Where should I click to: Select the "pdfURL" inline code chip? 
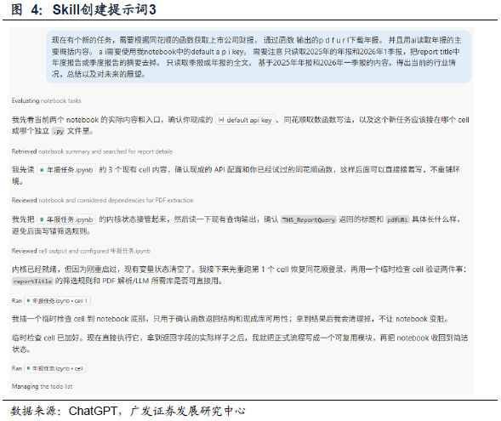click(397, 219)
